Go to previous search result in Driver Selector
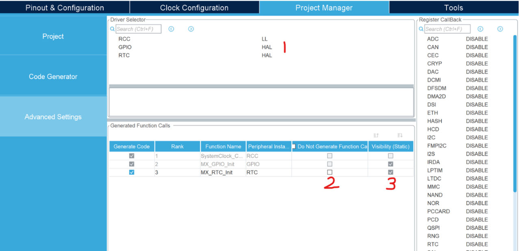 click(x=171, y=29)
